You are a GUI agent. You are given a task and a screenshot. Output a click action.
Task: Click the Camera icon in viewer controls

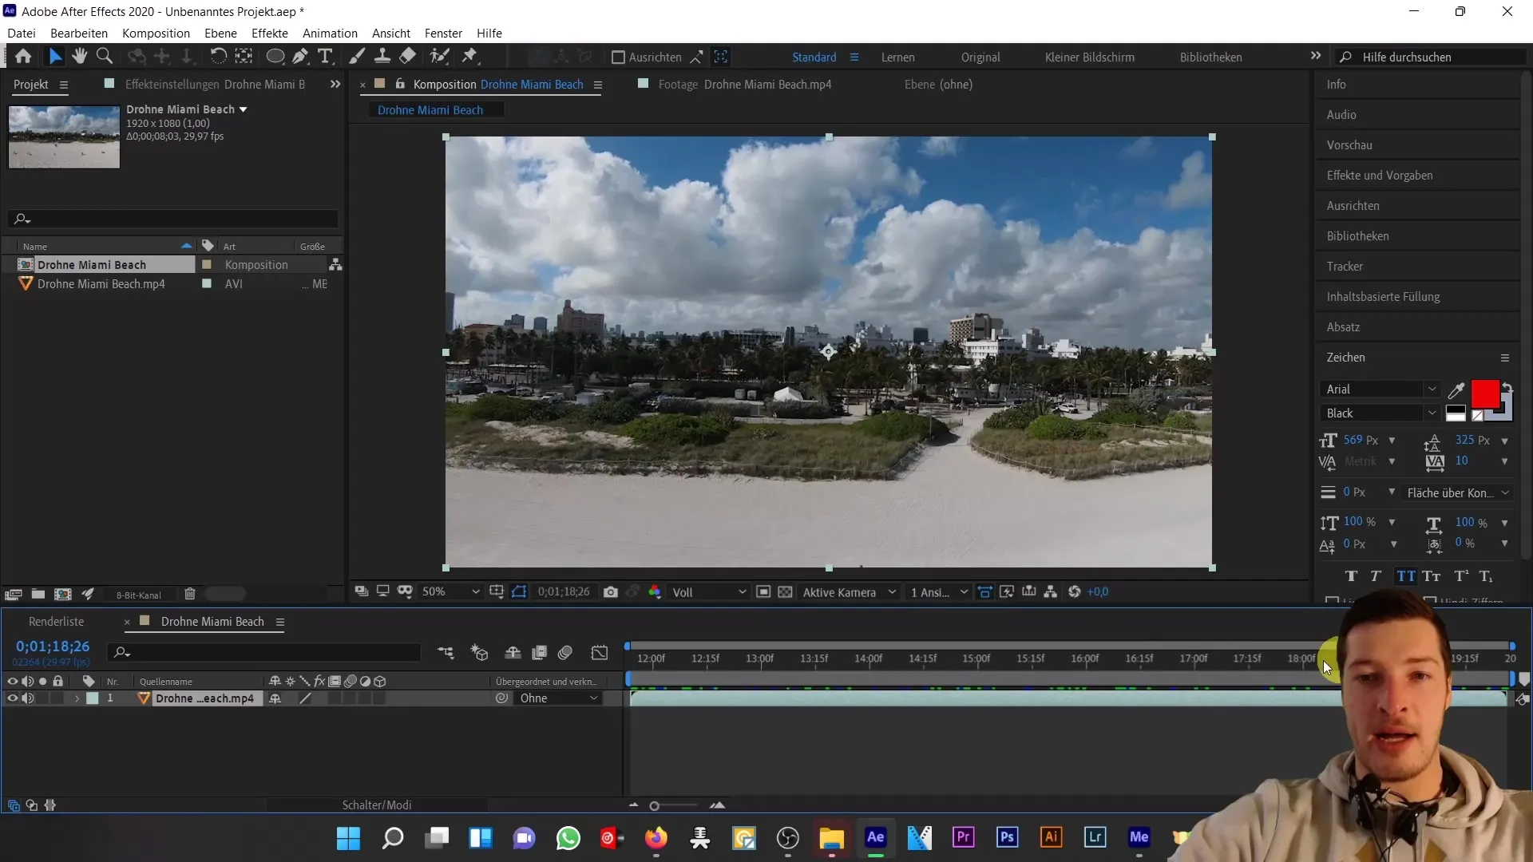click(x=611, y=591)
